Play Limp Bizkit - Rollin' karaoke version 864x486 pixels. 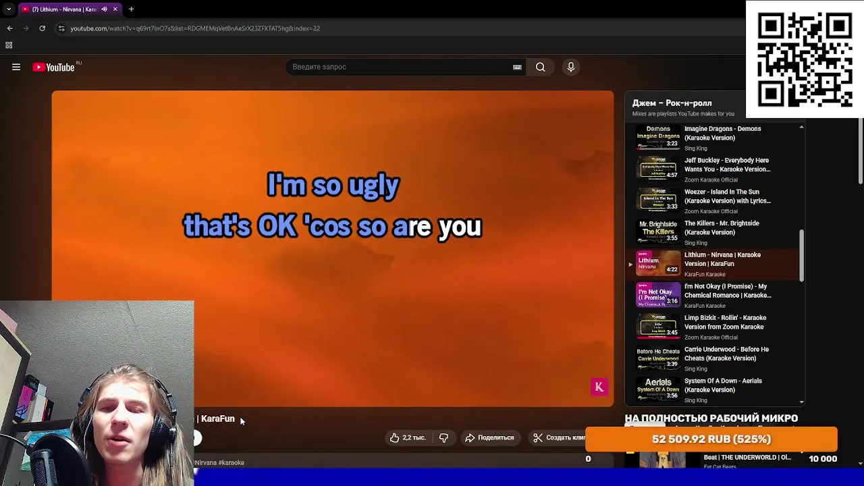[725, 322]
